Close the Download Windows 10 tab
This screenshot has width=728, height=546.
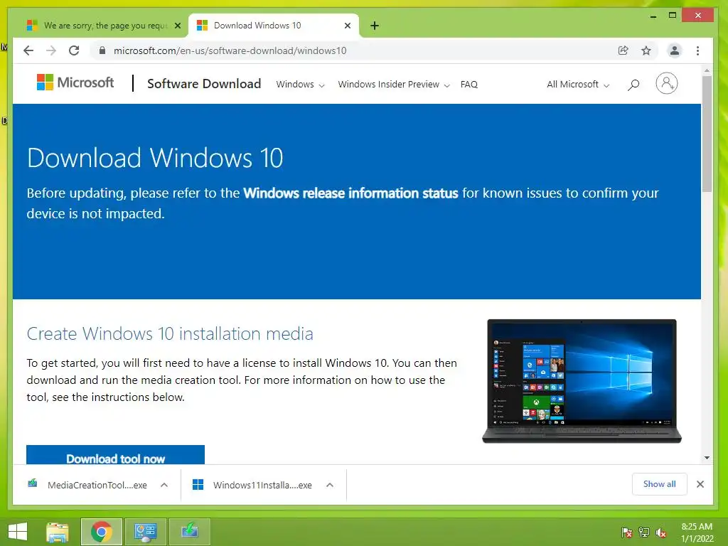[x=347, y=26]
